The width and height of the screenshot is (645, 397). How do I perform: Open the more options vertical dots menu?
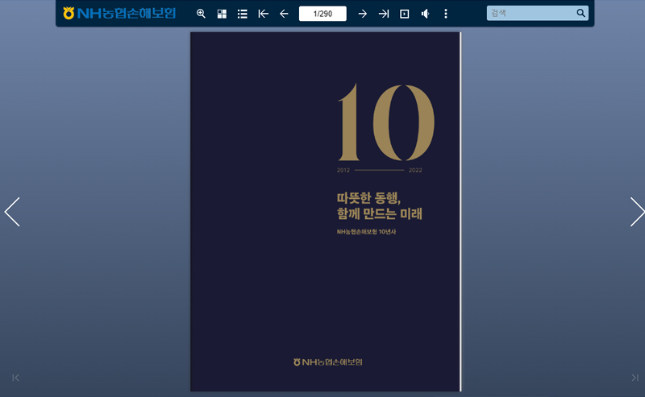tap(446, 14)
